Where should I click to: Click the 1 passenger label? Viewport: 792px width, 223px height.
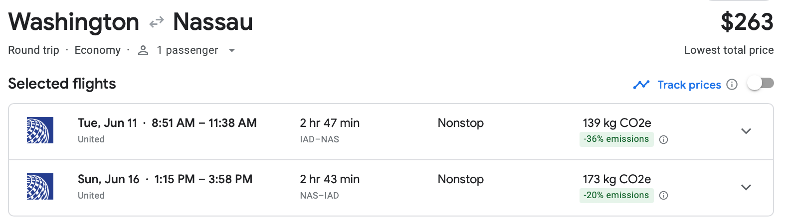pyautogui.click(x=187, y=50)
